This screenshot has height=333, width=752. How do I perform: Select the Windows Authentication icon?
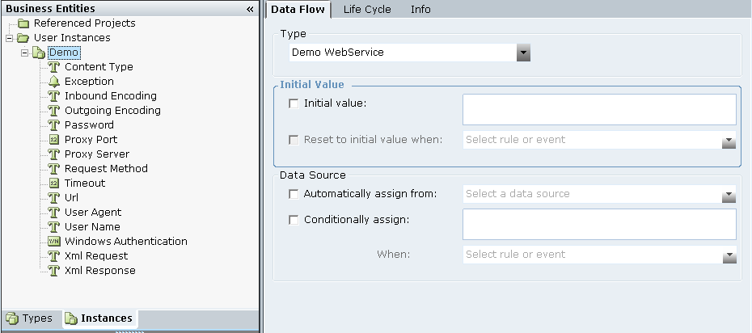[x=53, y=241]
